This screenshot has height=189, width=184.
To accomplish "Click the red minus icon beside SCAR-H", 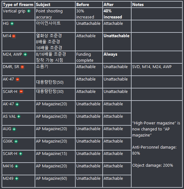I will pyautogui.click(x=21, y=92).
